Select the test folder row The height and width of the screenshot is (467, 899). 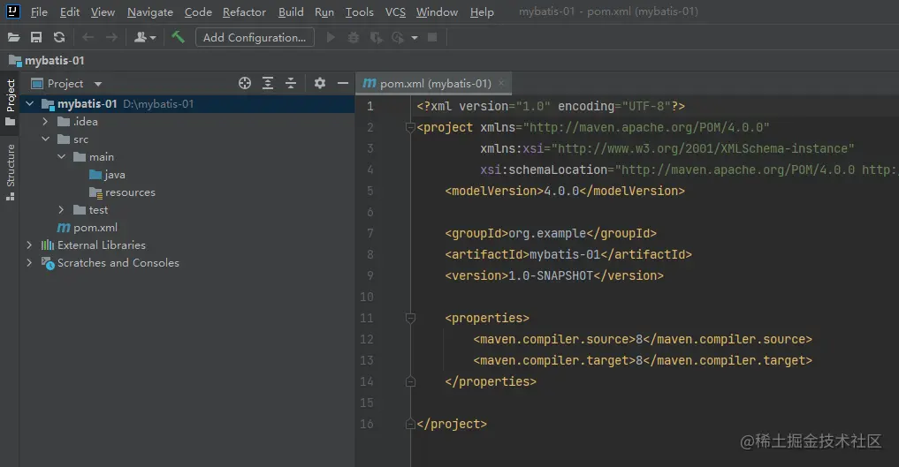187,210
